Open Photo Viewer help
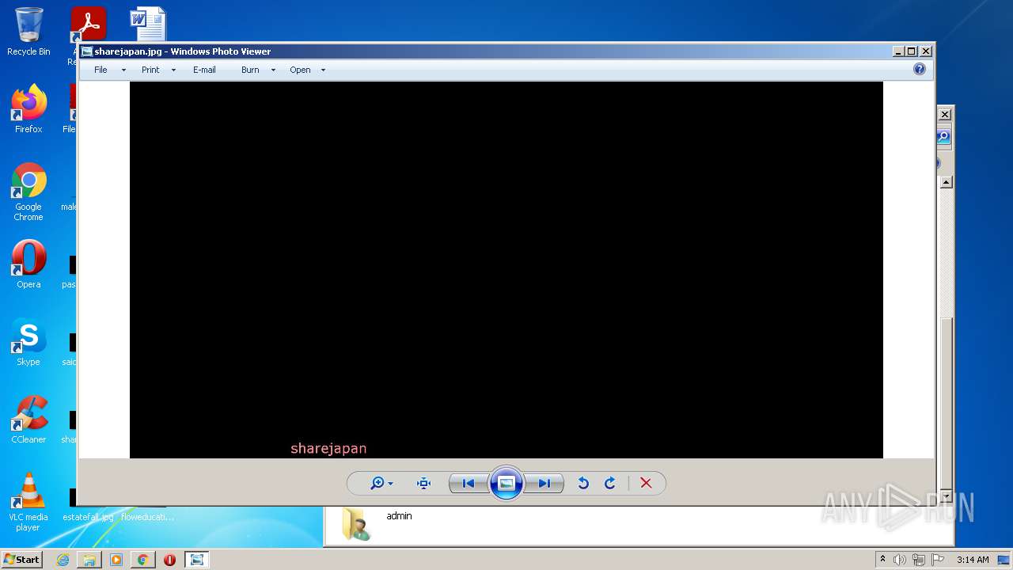 [x=920, y=69]
